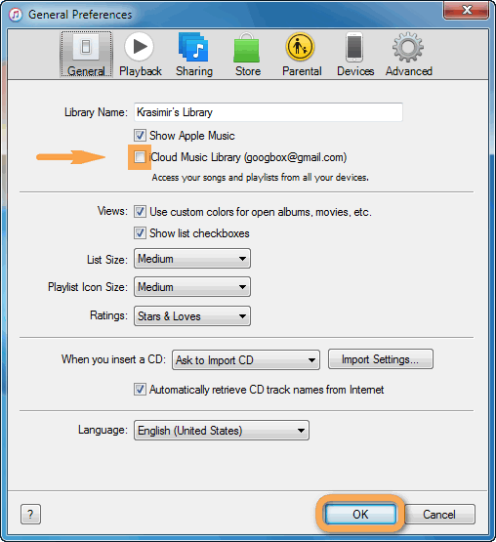Click the iTunes icon in title bar

pos(16,15)
